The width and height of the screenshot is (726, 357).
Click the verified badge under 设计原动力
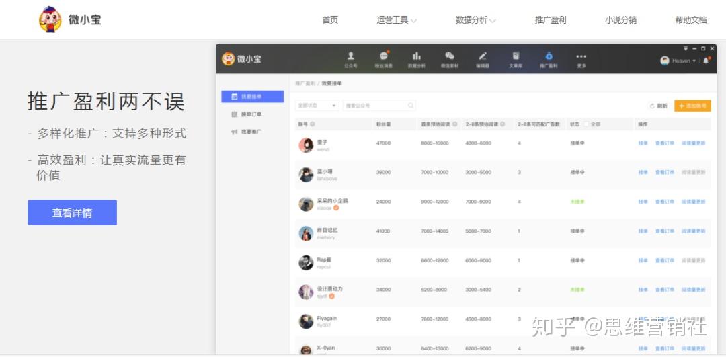click(331, 296)
